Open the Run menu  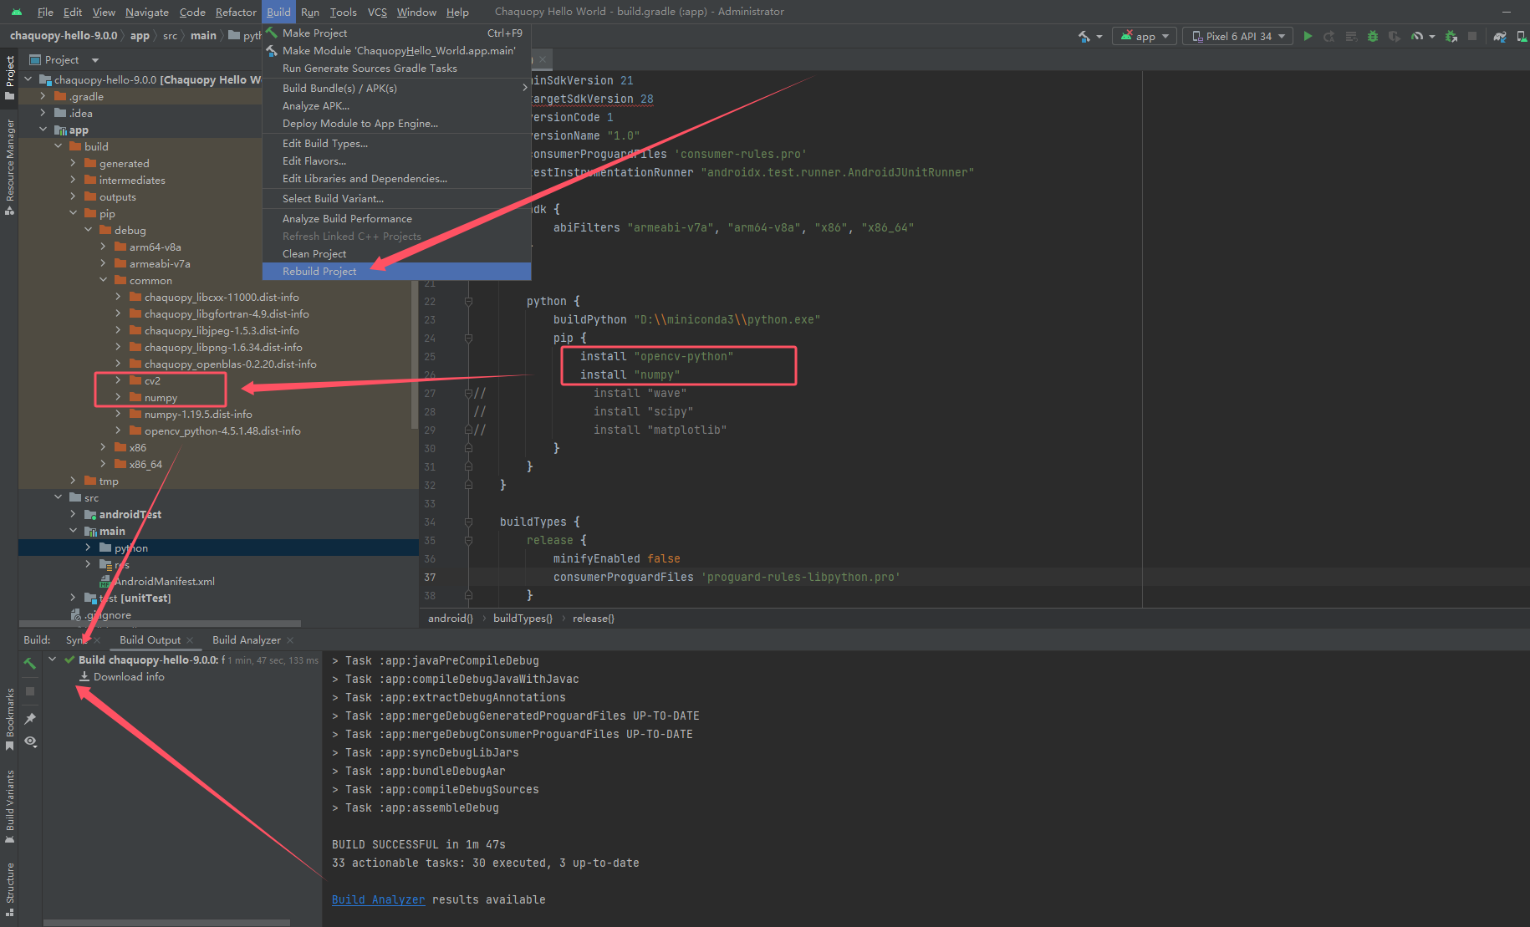309,12
